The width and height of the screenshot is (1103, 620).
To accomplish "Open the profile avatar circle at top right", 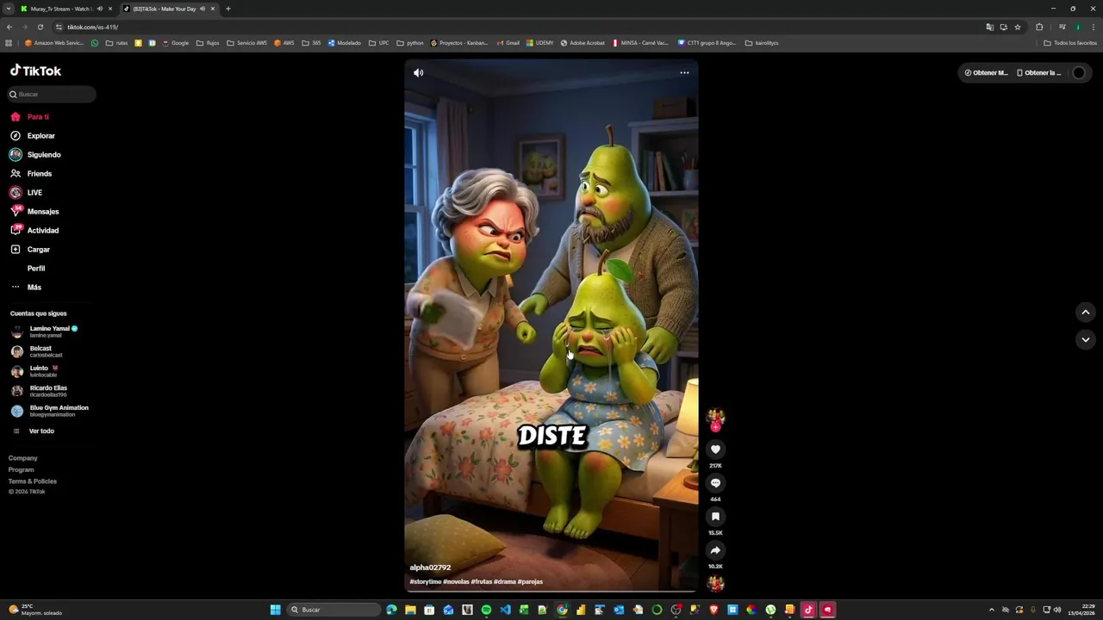I will point(1079,73).
